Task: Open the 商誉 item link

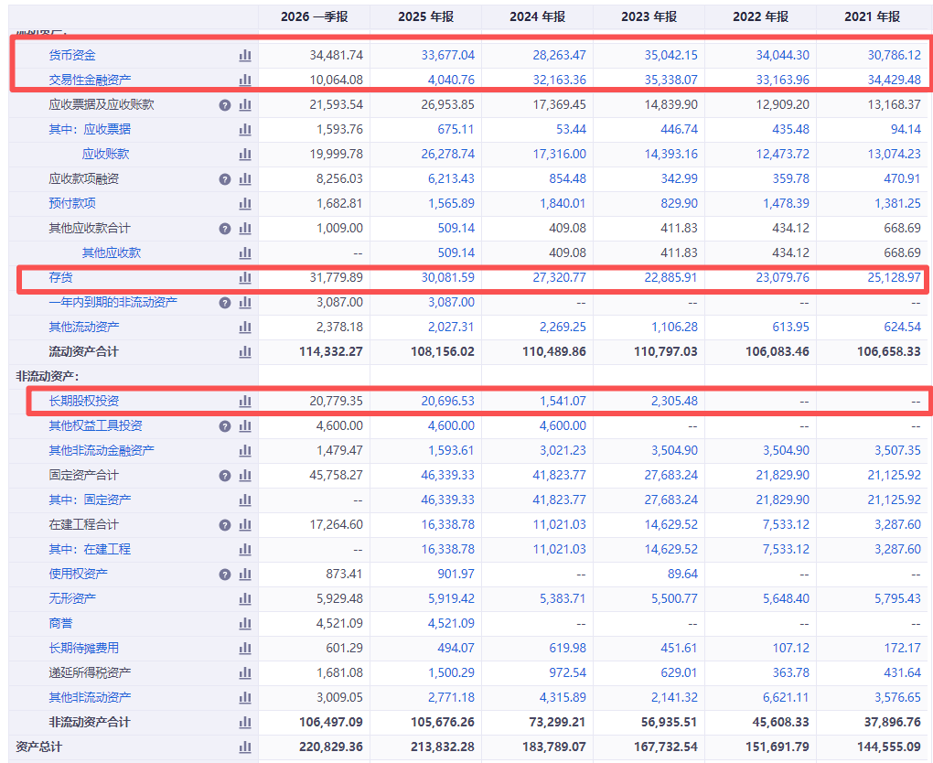Action: 60,623
